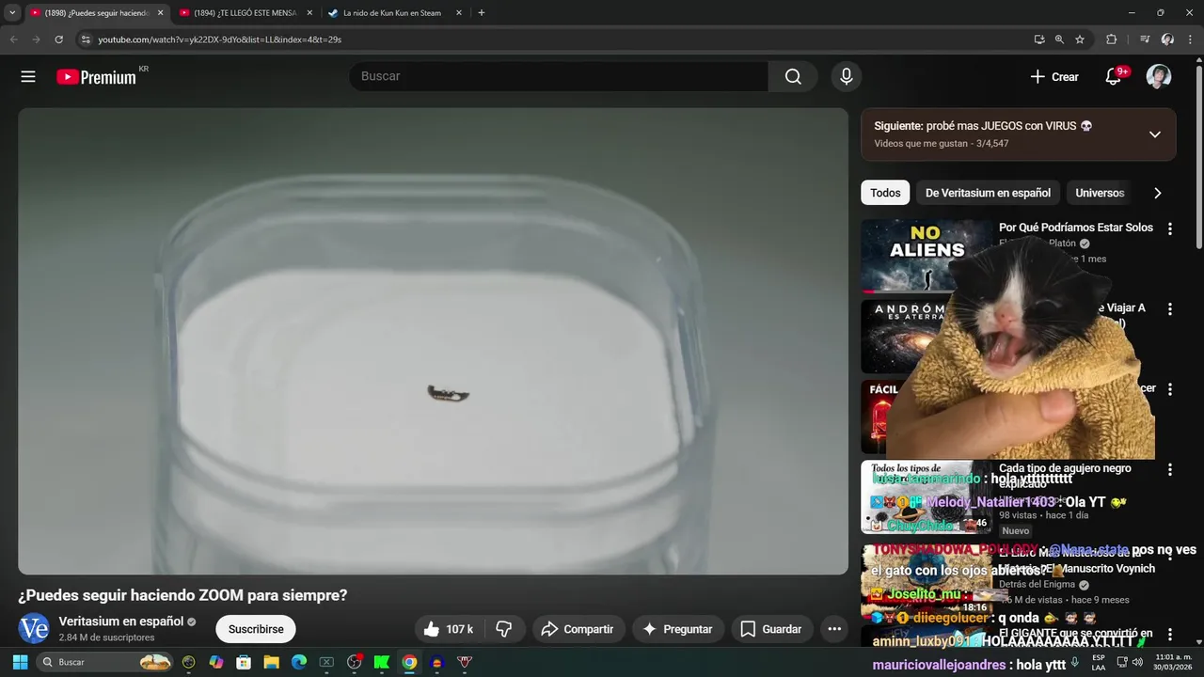The height and width of the screenshot is (677, 1204).
Task: Subscribe with the Suscribirse button
Action: (256, 629)
